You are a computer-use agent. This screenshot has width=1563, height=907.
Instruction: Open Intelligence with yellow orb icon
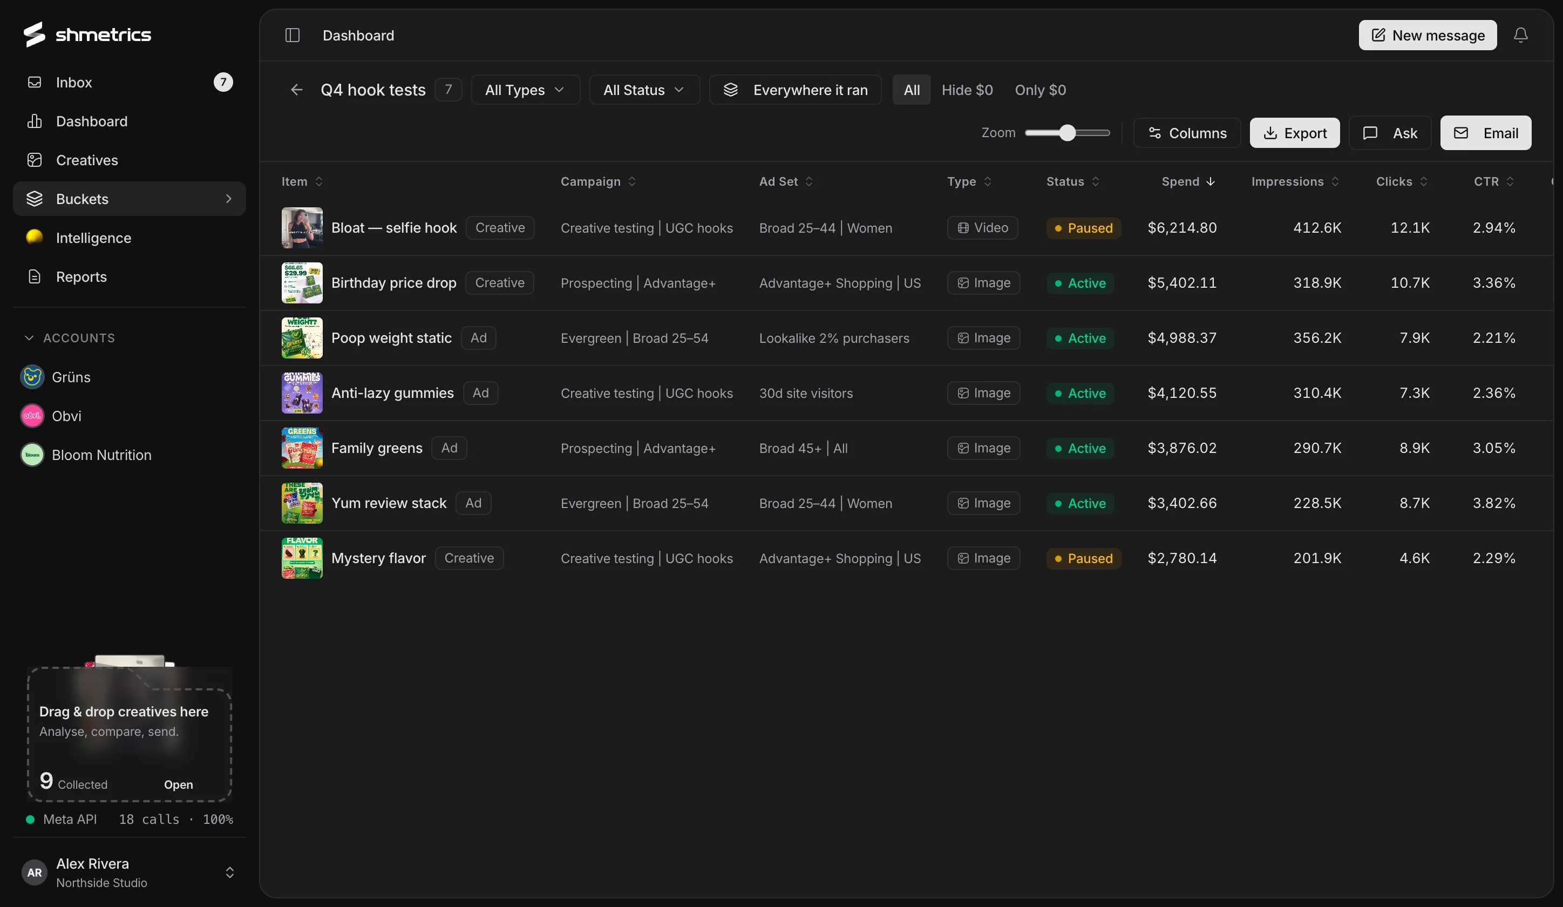point(129,238)
